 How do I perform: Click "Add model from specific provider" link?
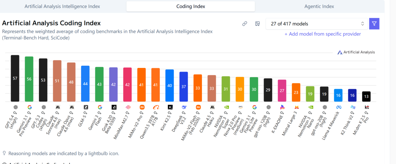point(323,34)
